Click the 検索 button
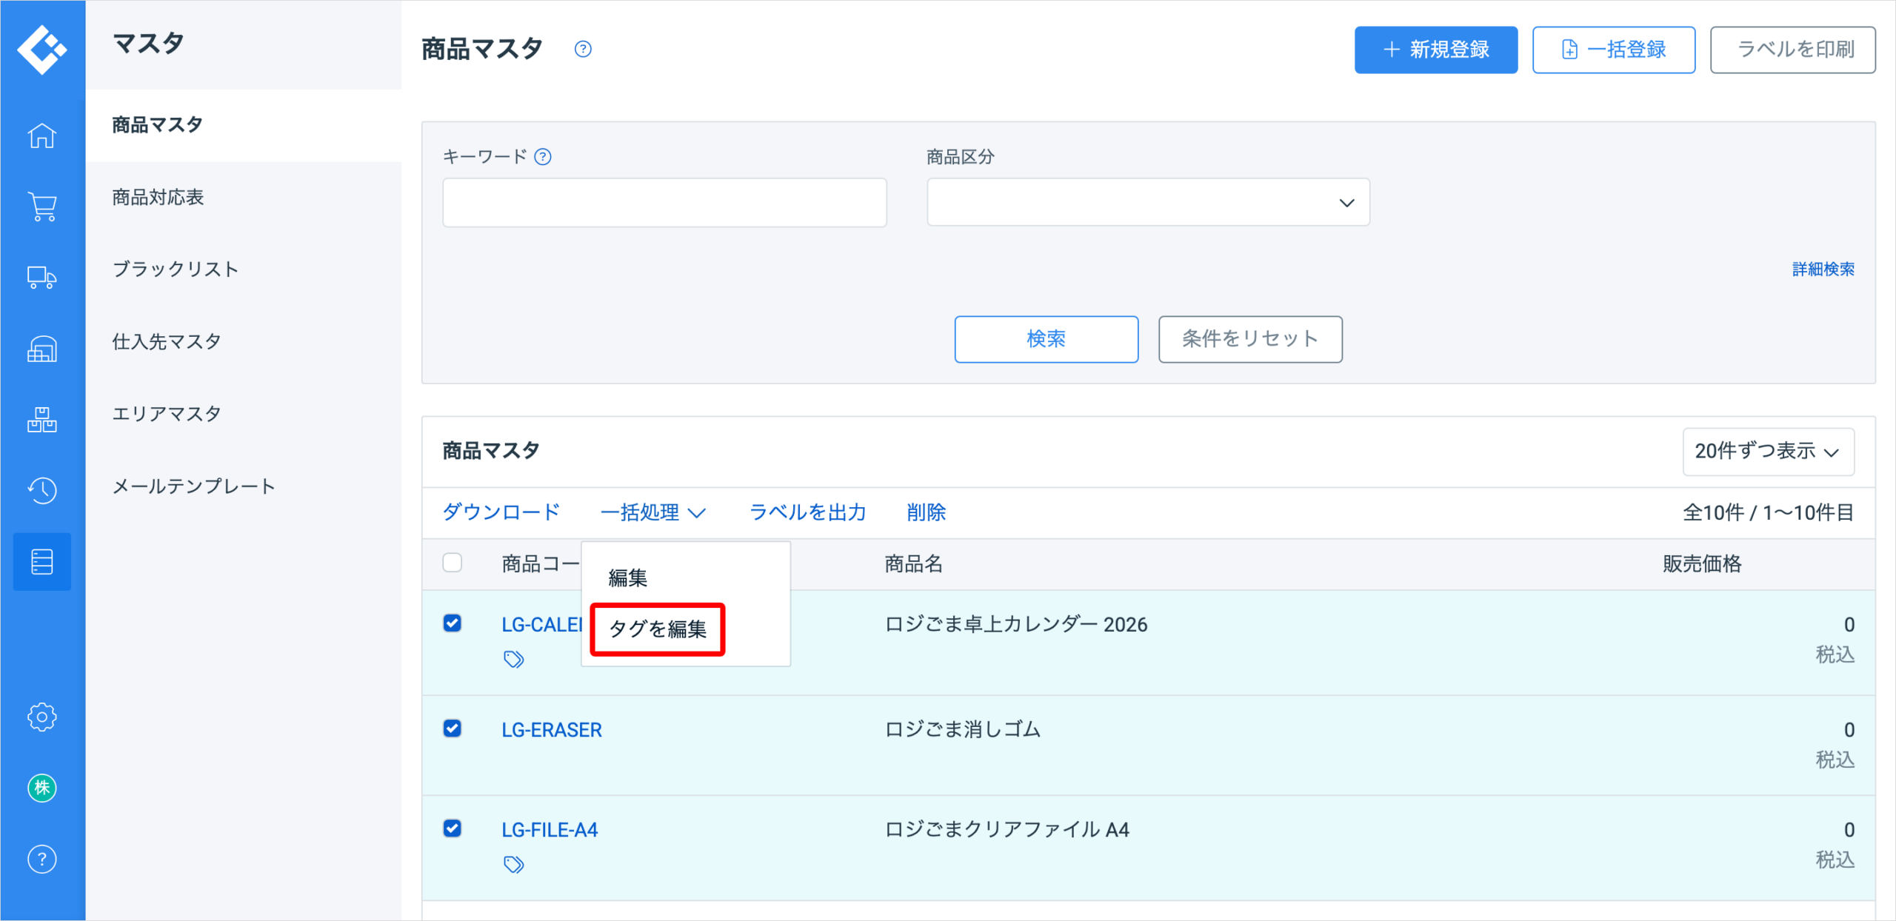 [x=1047, y=339]
